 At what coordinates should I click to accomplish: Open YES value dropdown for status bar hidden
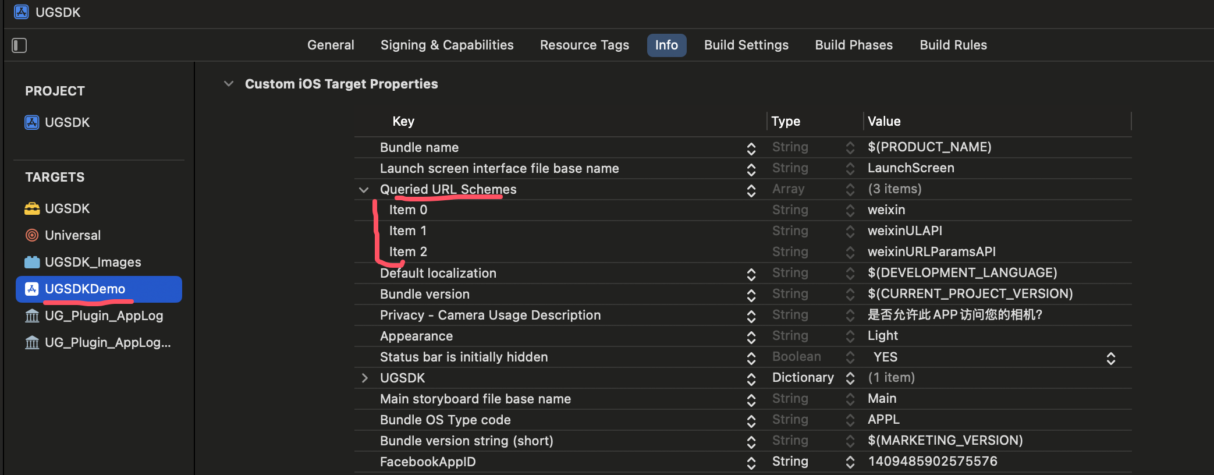pyautogui.click(x=1111, y=358)
